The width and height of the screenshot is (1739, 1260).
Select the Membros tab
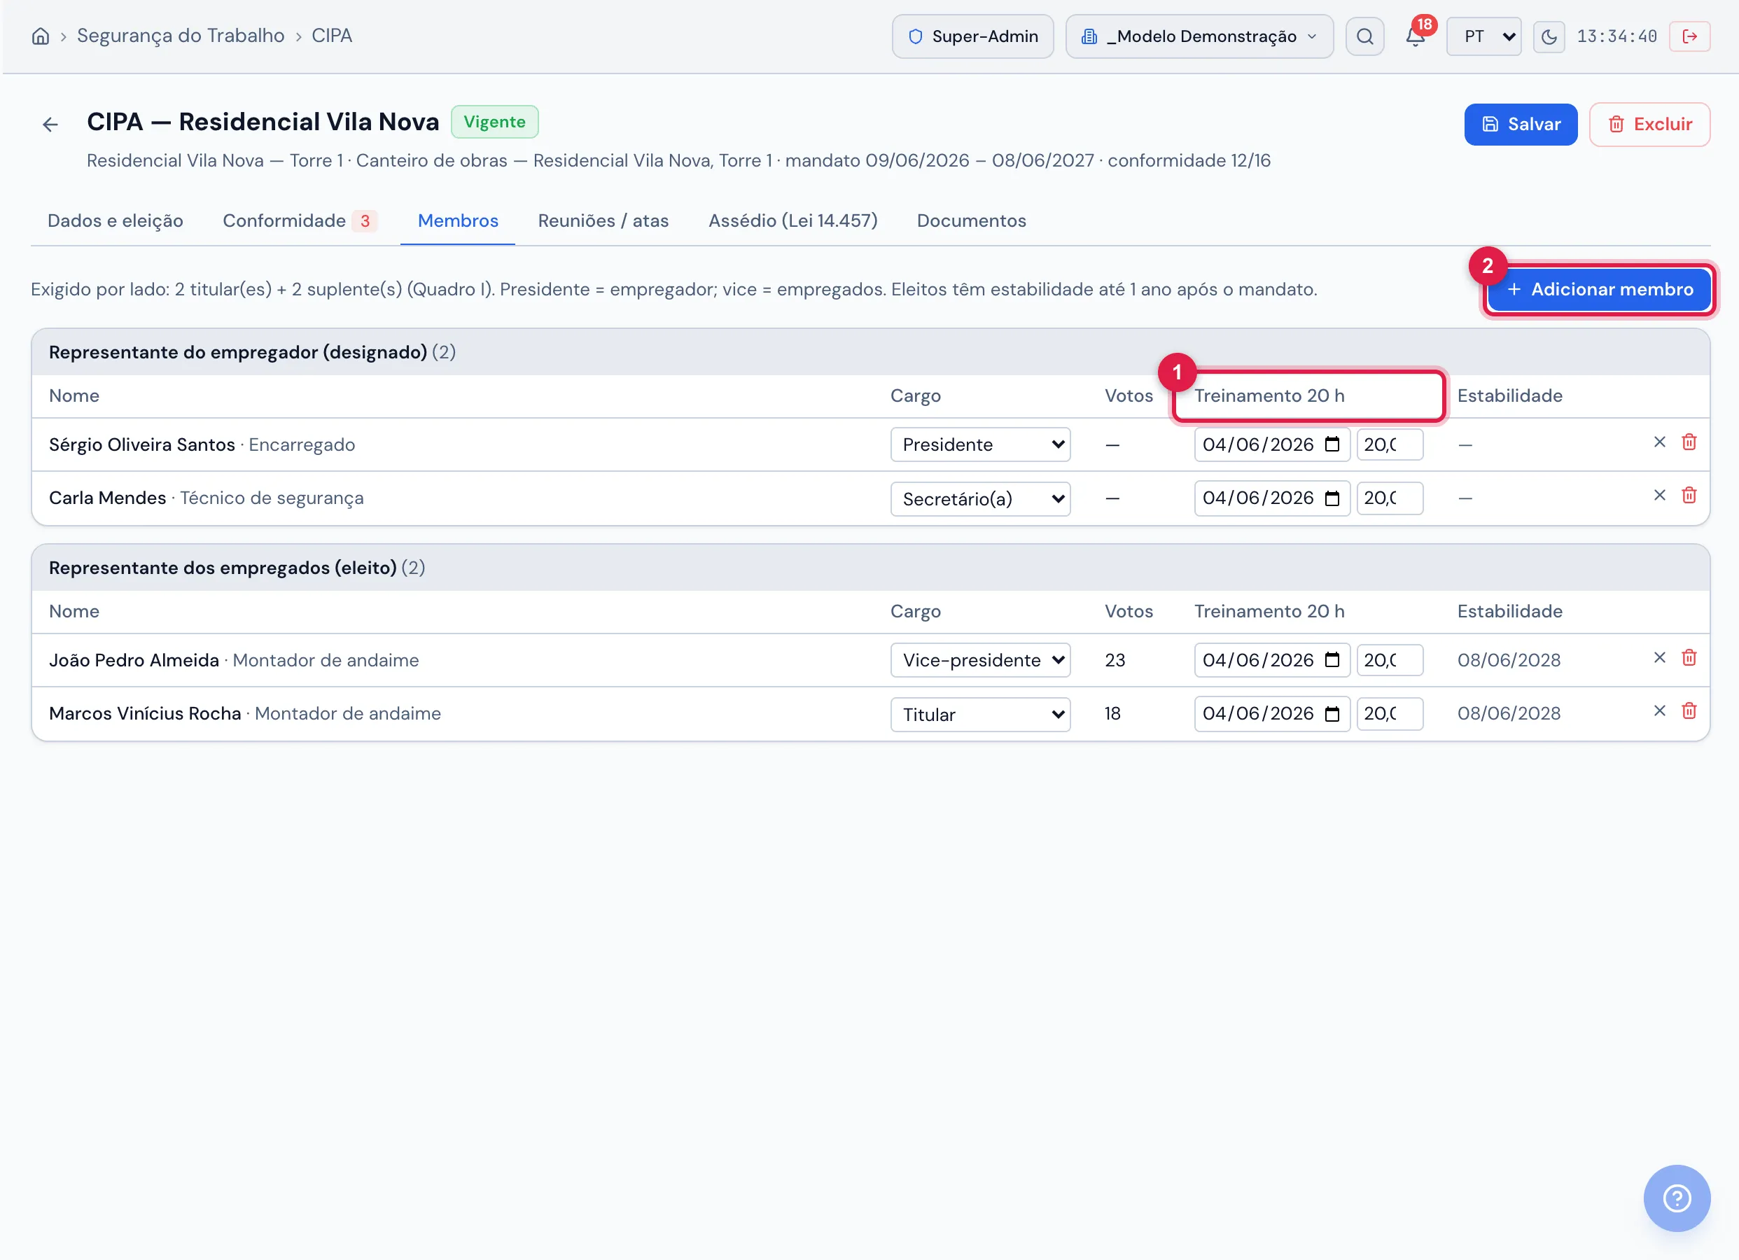point(458,221)
